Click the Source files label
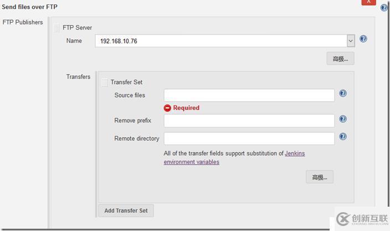Image resolution: width=390 pixels, height=231 pixels. coord(130,95)
